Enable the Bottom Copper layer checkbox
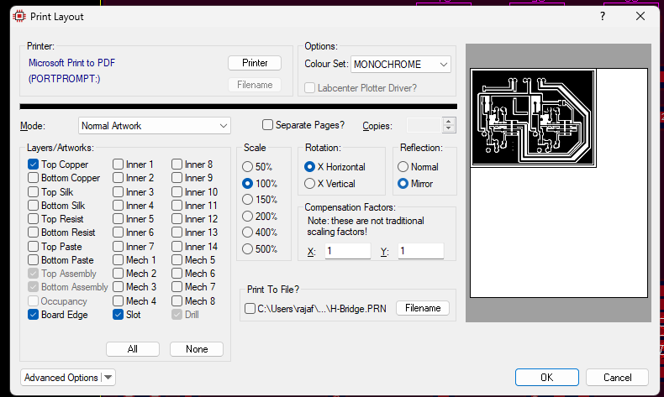 pos(33,178)
